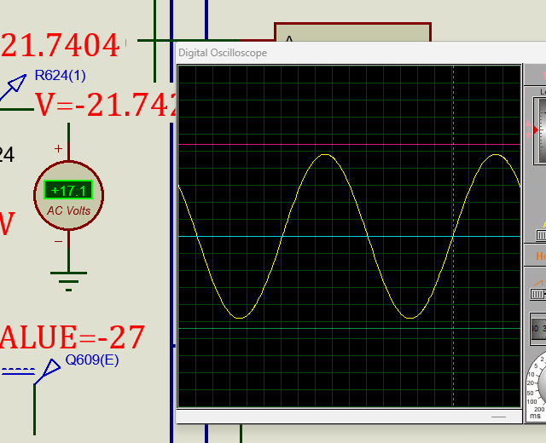Click the yellow sine wave trace
The image size is (546, 443).
point(350,236)
